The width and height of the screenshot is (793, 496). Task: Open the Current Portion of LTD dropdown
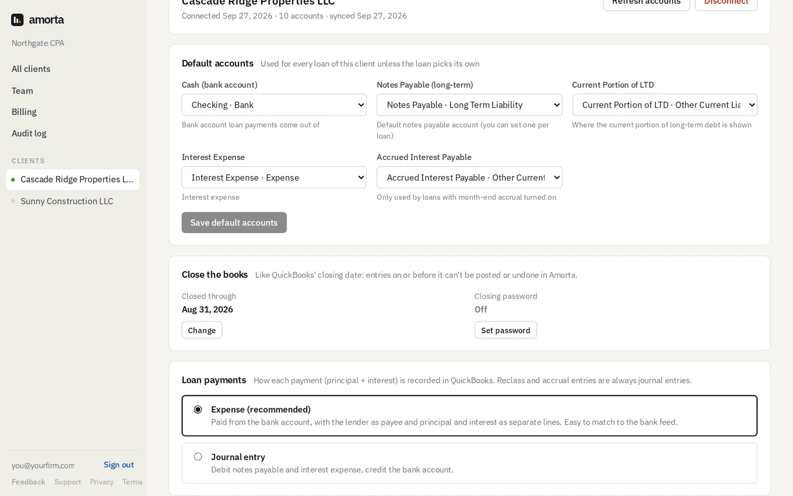pos(665,105)
